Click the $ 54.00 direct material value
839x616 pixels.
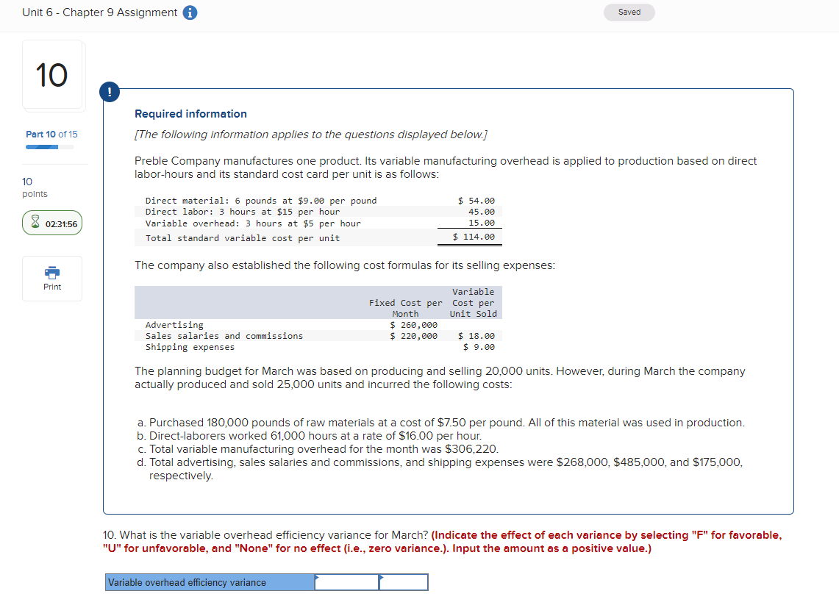(x=476, y=201)
